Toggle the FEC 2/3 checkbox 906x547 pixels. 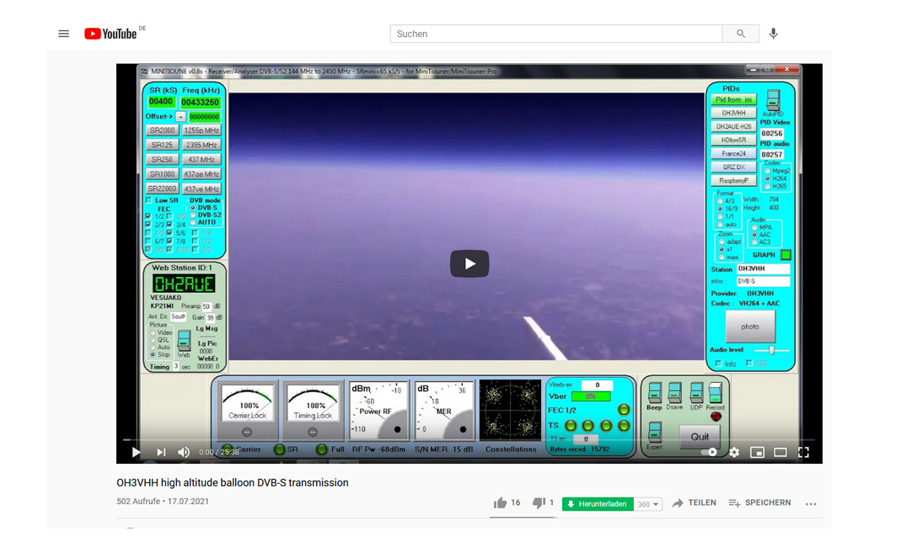(x=148, y=225)
